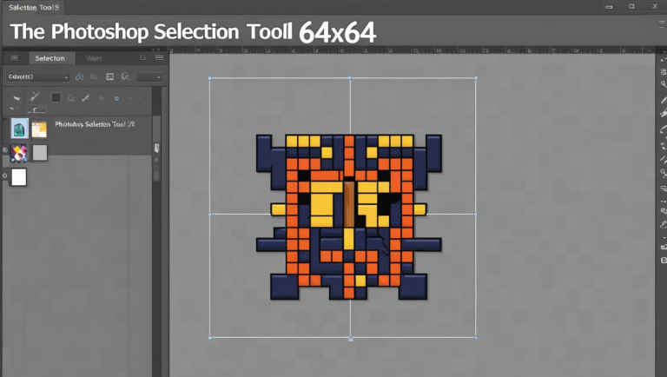The image size is (667, 377).
Task: Click the collapse panel icon beside the panel menu
Action: point(143,58)
